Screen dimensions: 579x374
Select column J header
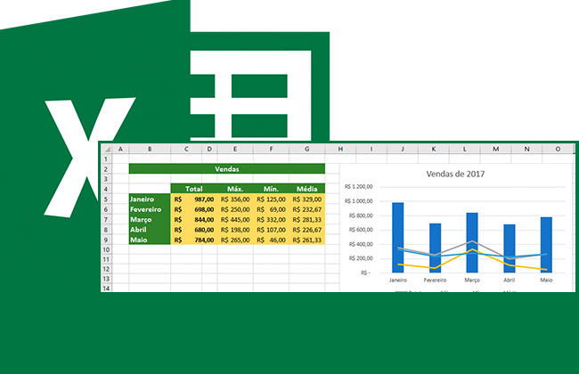(x=403, y=150)
